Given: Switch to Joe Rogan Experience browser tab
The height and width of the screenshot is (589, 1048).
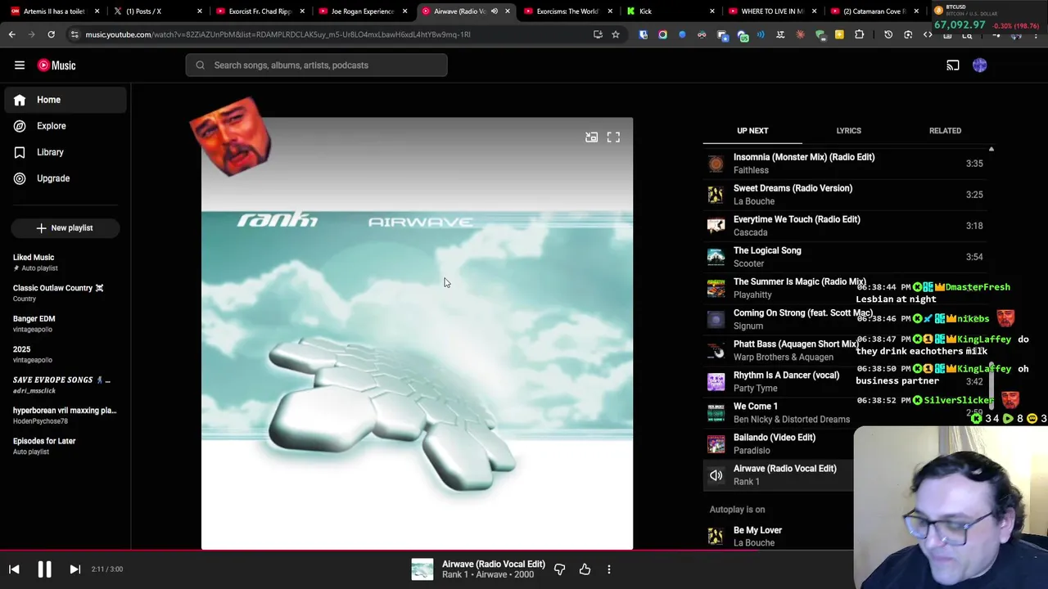Looking at the screenshot, I should (x=361, y=11).
